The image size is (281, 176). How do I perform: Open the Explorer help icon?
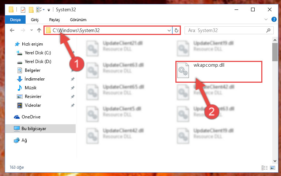pyautogui.click(x=274, y=19)
